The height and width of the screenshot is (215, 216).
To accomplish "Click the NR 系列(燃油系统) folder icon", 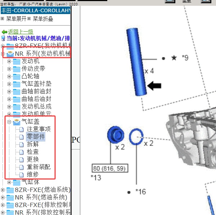I will [10, 198].
